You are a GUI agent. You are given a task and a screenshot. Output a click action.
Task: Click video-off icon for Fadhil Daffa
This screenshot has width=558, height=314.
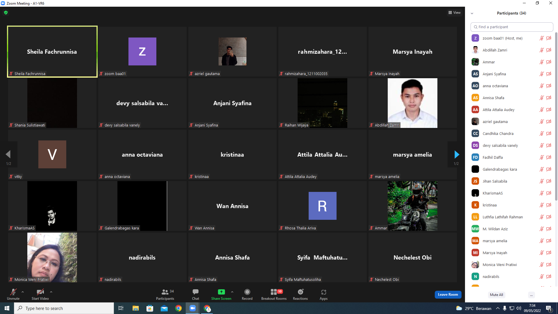549,157
